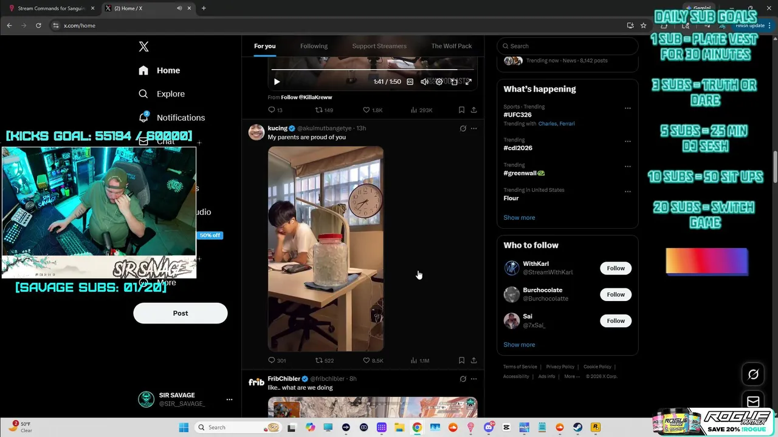Viewport: 778px width, 437px height.
Task: Open more options on FribChibler post
Action: (473, 379)
